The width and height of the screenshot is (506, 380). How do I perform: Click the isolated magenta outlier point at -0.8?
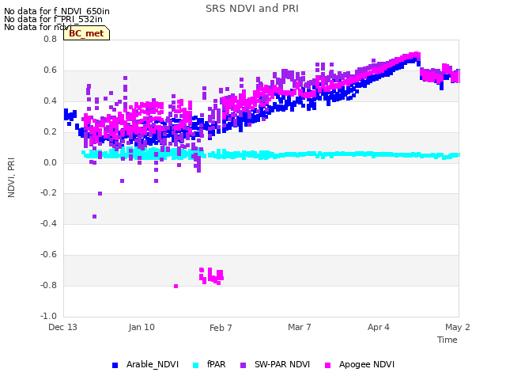(x=176, y=286)
